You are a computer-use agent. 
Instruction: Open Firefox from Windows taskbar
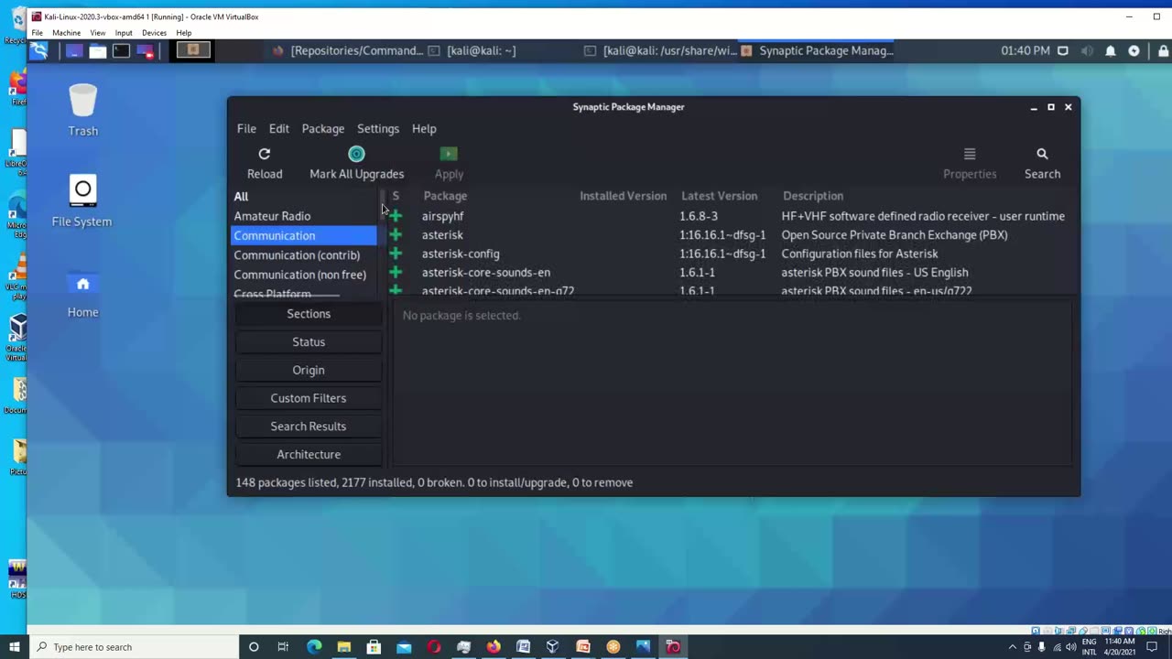coord(494,647)
